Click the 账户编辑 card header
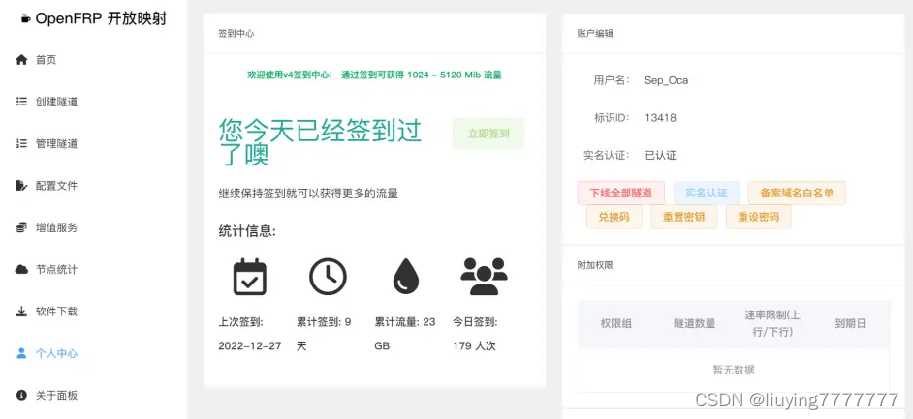The height and width of the screenshot is (419, 913). pos(734,33)
